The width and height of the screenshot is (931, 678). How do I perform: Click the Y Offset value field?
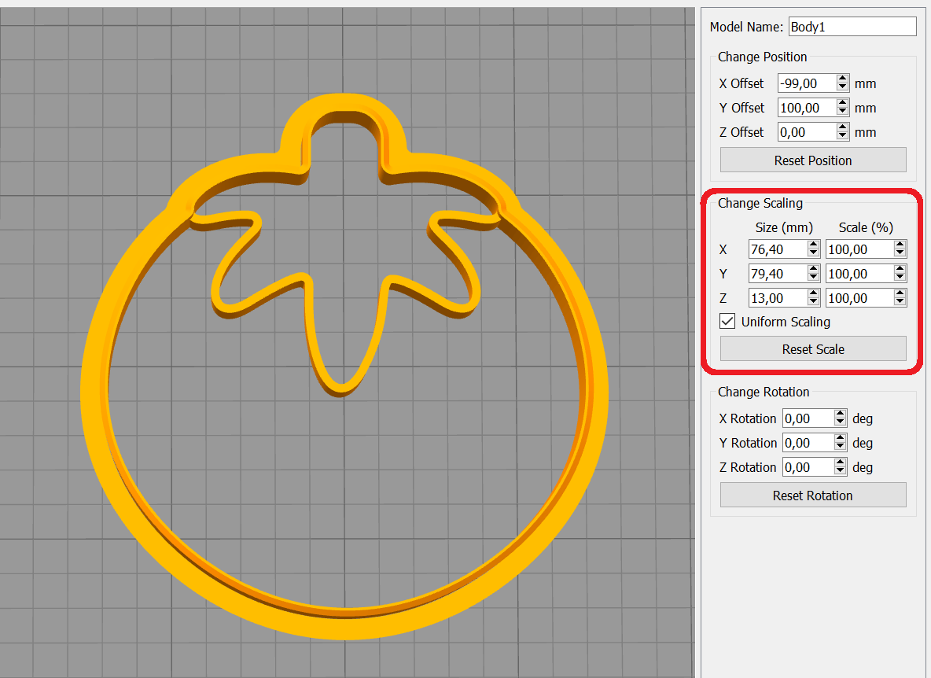(808, 108)
